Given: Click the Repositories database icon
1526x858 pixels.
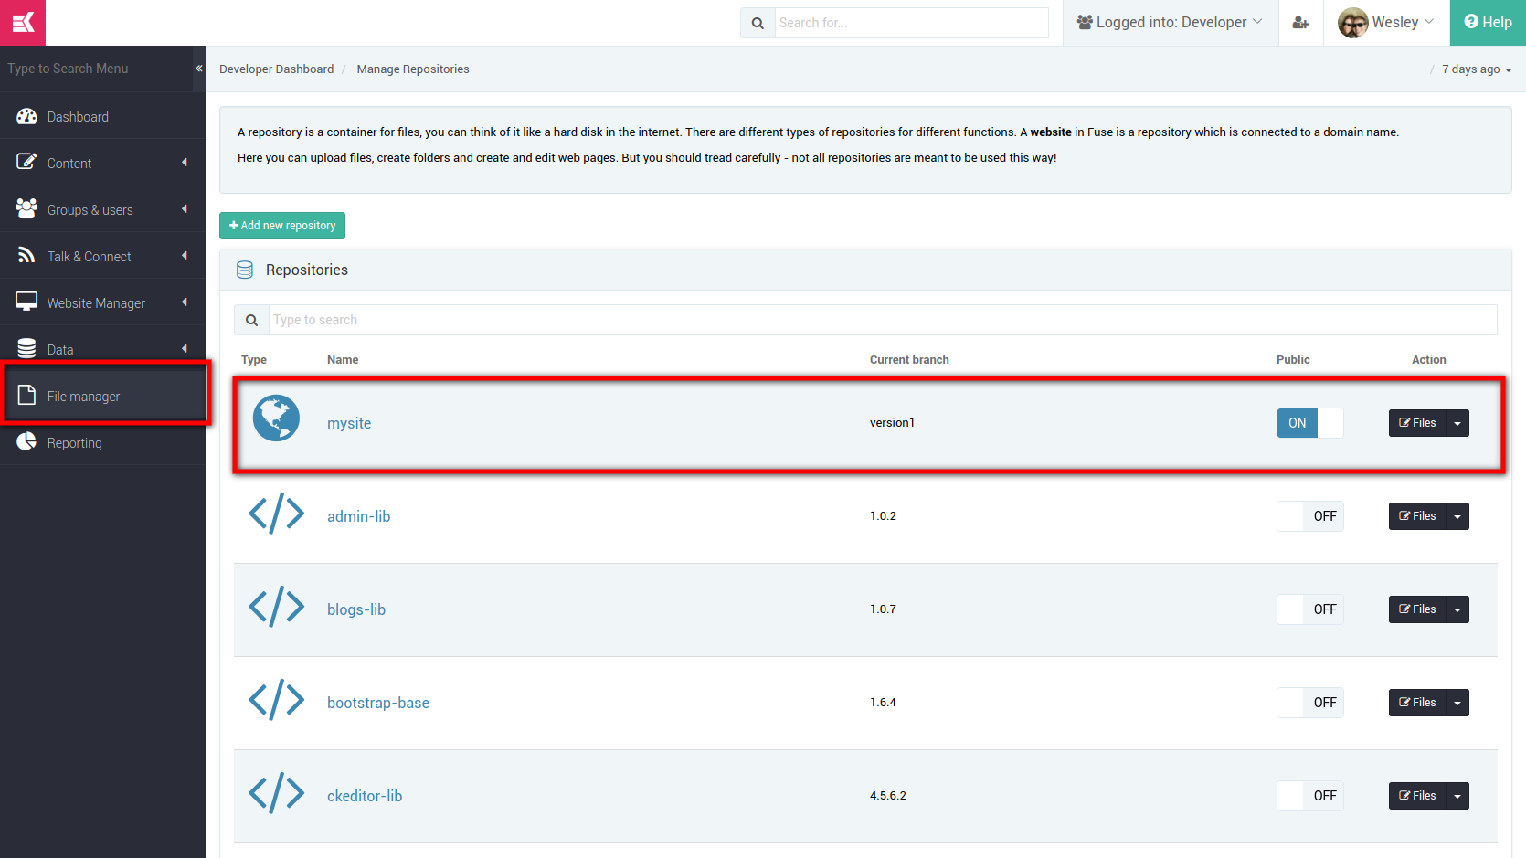Looking at the screenshot, I should 245,270.
